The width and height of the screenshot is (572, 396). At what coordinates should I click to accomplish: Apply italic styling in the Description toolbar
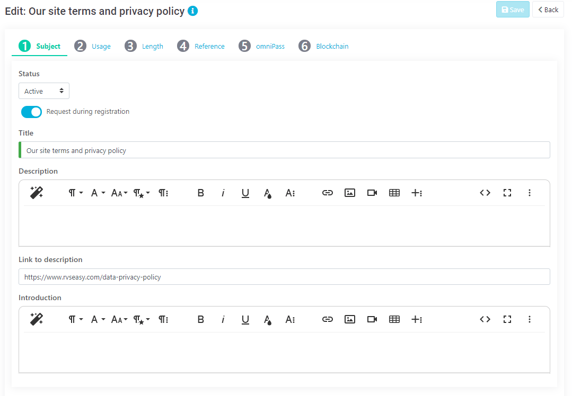tap(223, 193)
